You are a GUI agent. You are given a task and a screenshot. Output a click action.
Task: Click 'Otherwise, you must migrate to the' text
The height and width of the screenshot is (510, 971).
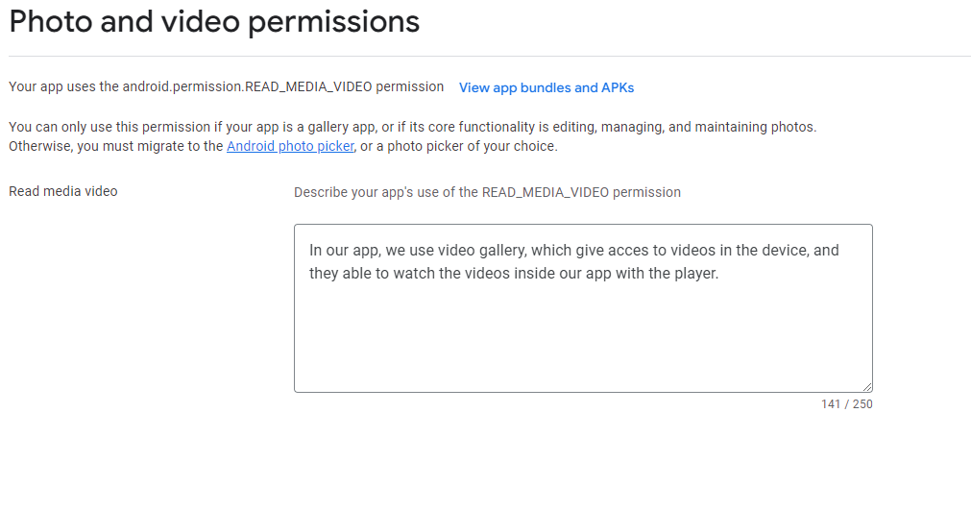116,146
